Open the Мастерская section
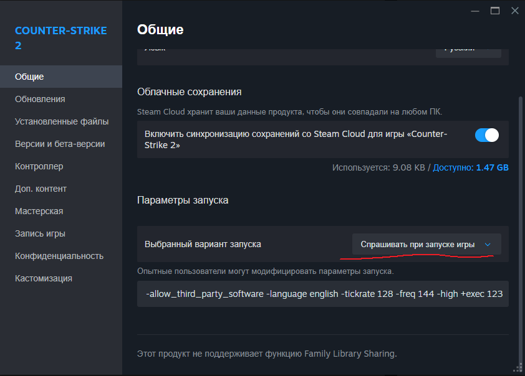The width and height of the screenshot is (525, 376). [x=61, y=211]
